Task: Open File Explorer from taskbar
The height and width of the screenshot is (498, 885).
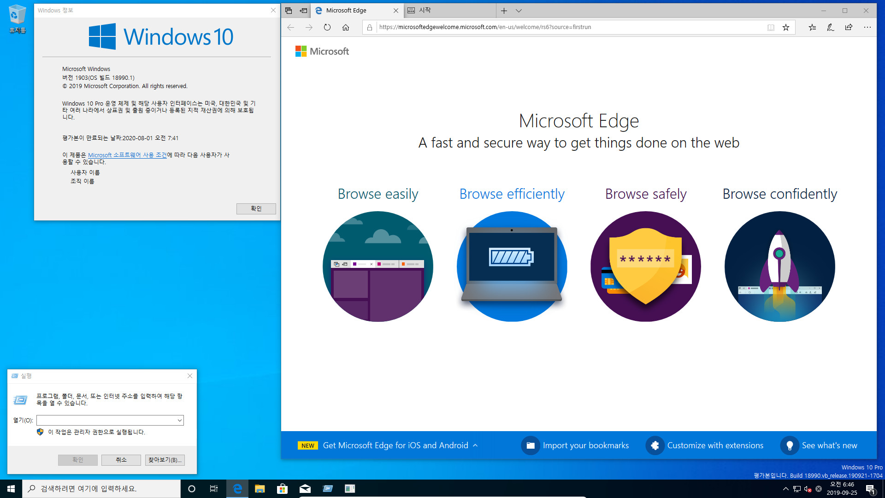Action: pyautogui.click(x=260, y=489)
